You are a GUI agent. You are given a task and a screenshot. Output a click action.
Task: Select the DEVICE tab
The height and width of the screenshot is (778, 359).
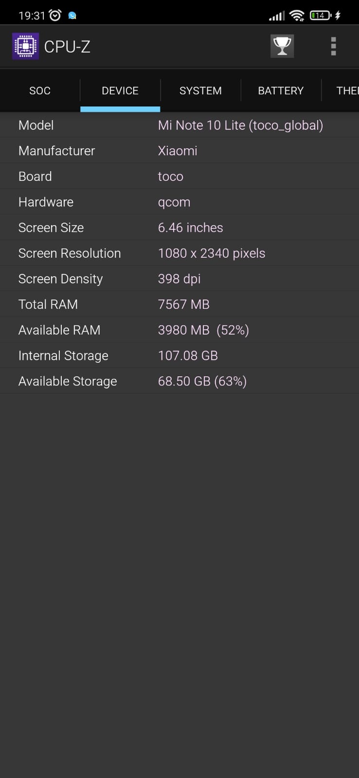tap(120, 91)
